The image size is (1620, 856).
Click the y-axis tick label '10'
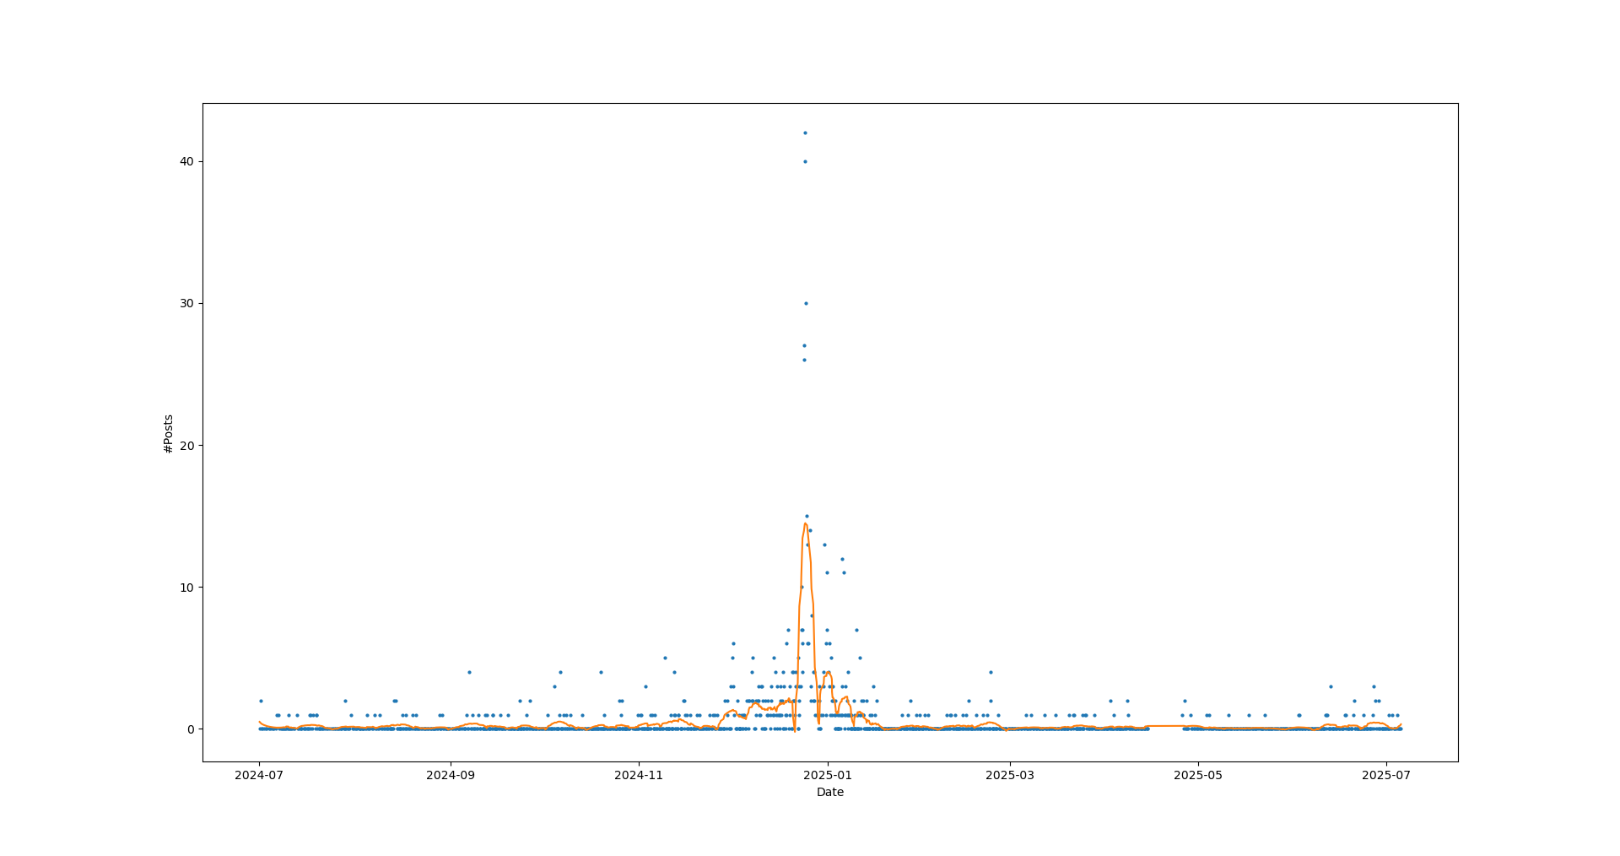[186, 587]
